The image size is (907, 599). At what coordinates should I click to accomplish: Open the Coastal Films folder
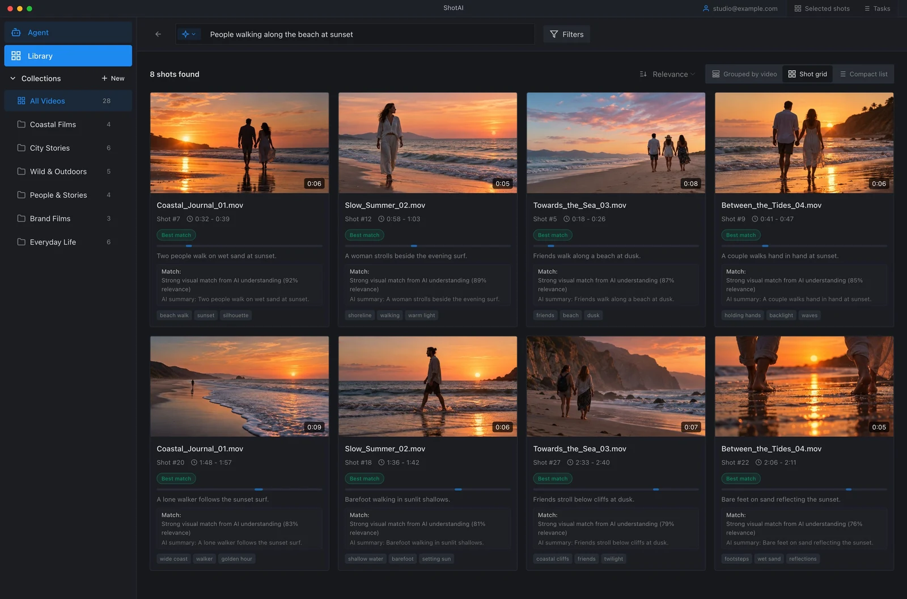[x=68, y=124]
